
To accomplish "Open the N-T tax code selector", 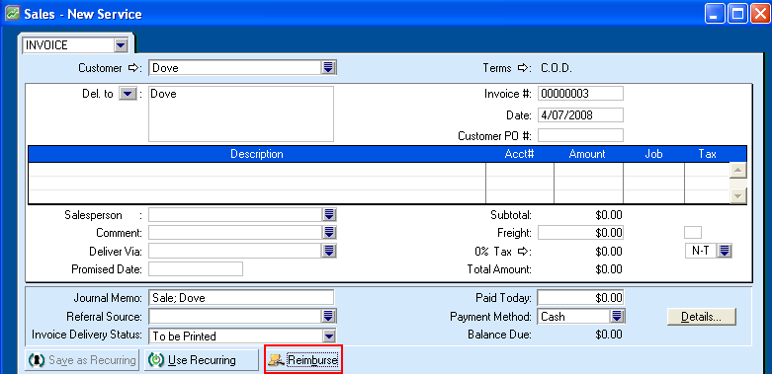I will pos(724,251).
